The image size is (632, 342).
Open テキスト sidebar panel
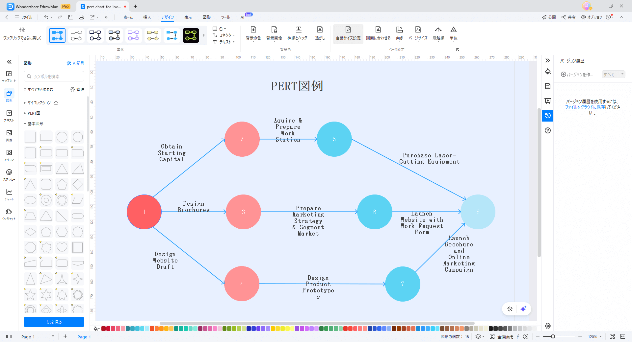(9, 116)
